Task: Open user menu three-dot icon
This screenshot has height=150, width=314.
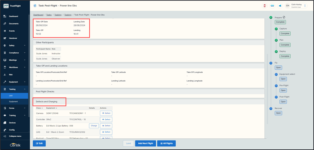Action: [x=305, y=6]
